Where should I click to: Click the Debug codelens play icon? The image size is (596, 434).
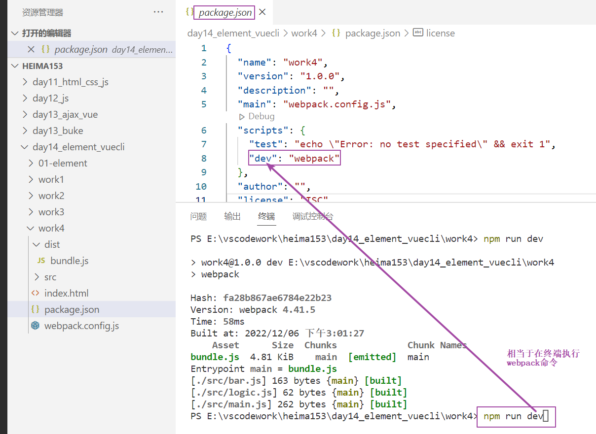(x=242, y=117)
